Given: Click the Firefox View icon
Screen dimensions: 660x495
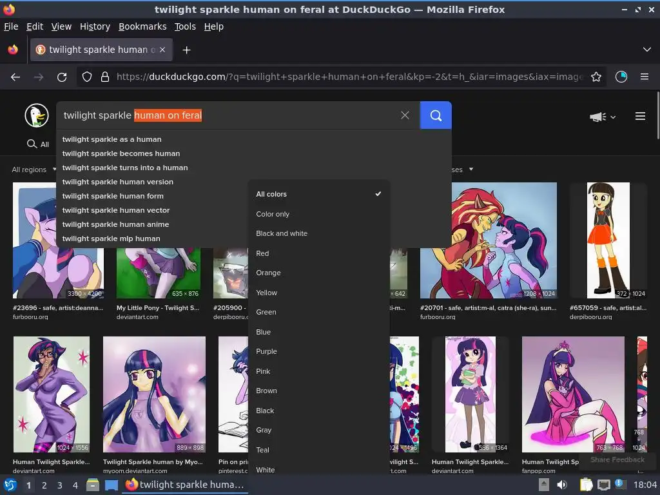Looking at the screenshot, I should tap(13, 50).
